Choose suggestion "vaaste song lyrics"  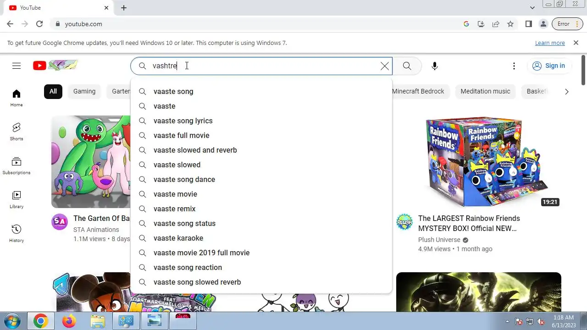[x=261, y=121]
